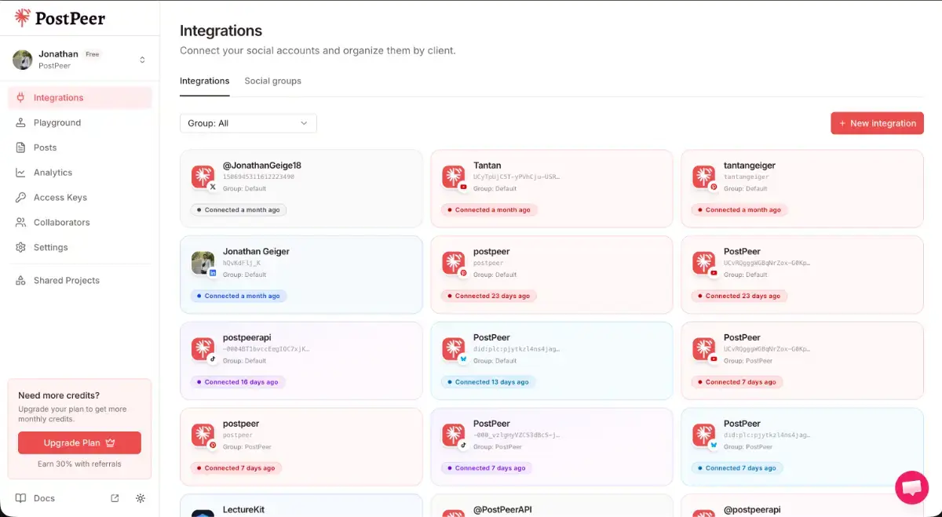
Task: Select the Integrations tab
Action: (205, 81)
